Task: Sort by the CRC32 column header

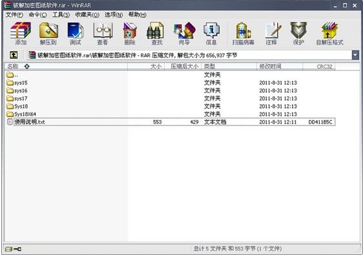Action: pyautogui.click(x=319, y=67)
